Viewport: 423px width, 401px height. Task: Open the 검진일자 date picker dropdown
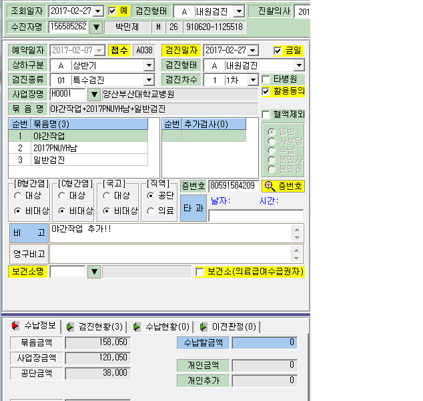tap(253, 51)
